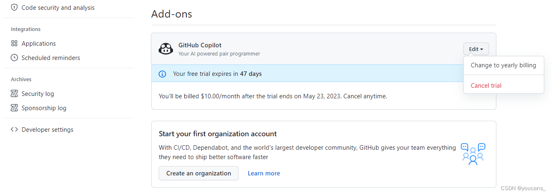Click the GitHub Copilot title text
Viewport: 552px width, 195px height.
[200, 45]
